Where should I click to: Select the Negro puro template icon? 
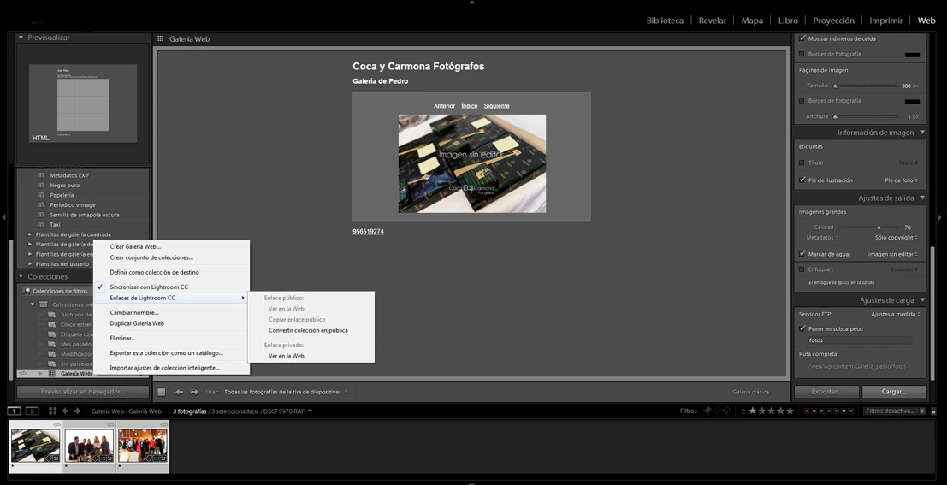point(41,186)
